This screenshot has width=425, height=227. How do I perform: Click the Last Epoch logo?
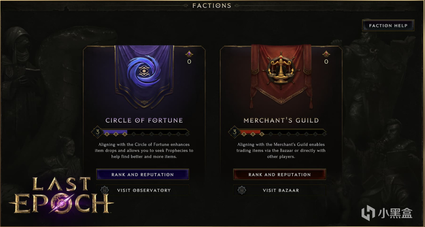click(62, 195)
